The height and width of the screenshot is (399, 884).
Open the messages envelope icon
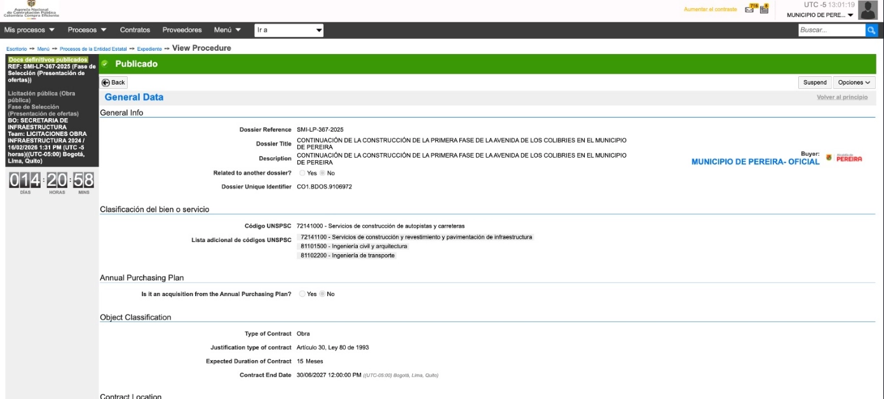(x=751, y=9)
